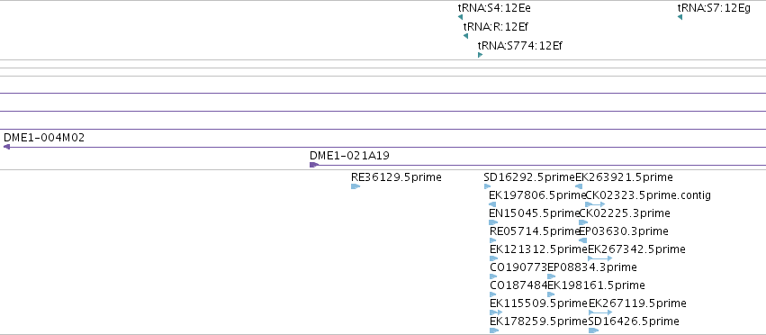The image size is (766, 335).
Task: Click the EK198161.5prime arrow marker
Action: click(551, 294)
